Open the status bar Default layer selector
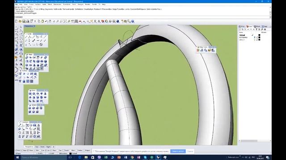286x160 pixels. 73,153
